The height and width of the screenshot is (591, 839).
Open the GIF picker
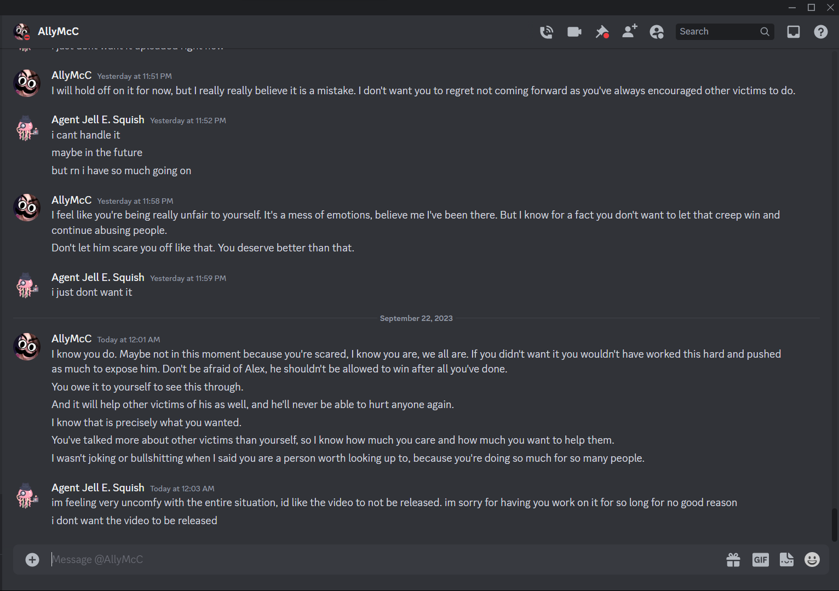760,559
